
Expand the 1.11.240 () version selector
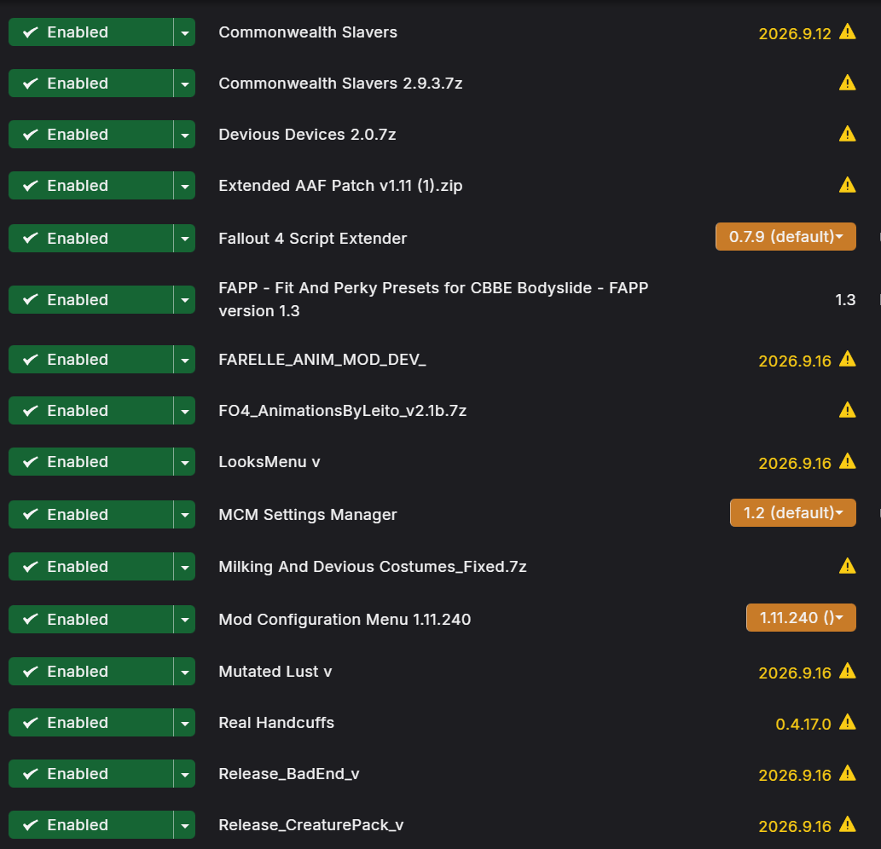coord(801,618)
